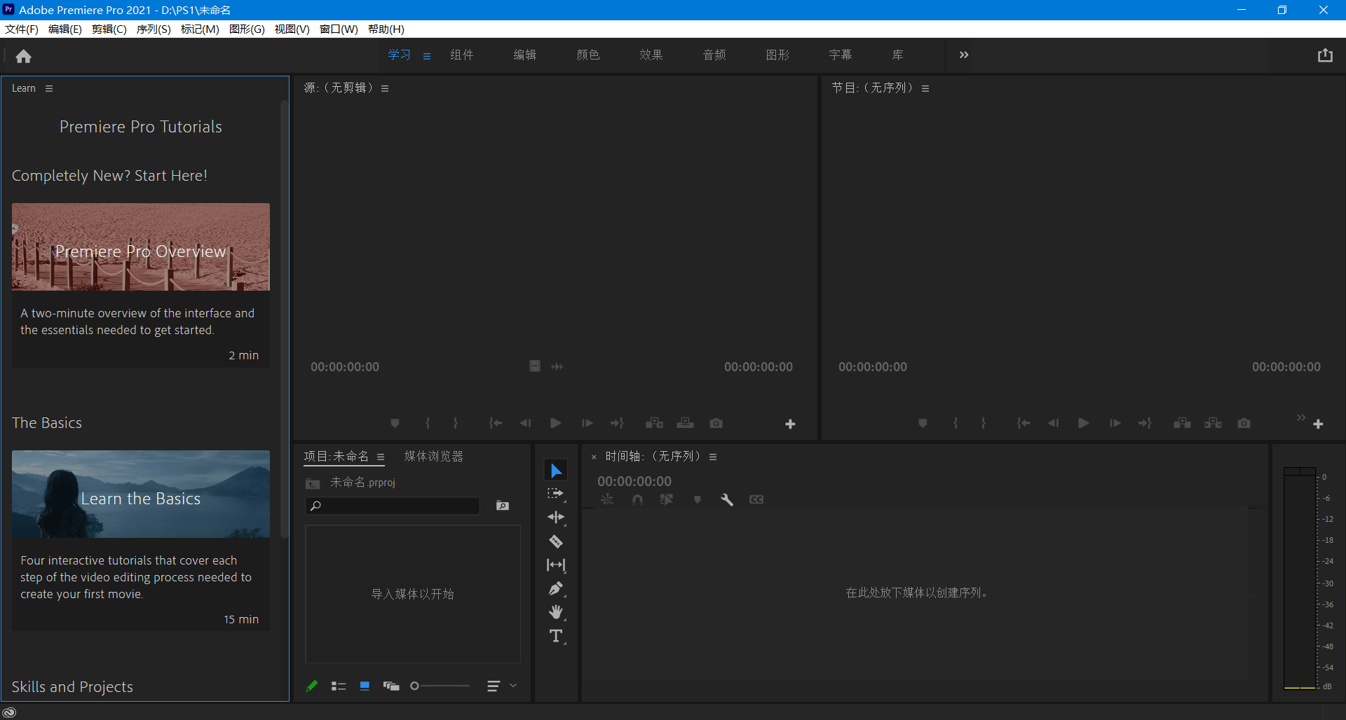1346x720 pixels.
Task: Expand Program monitor extra buttons chevron
Action: [1301, 417]
